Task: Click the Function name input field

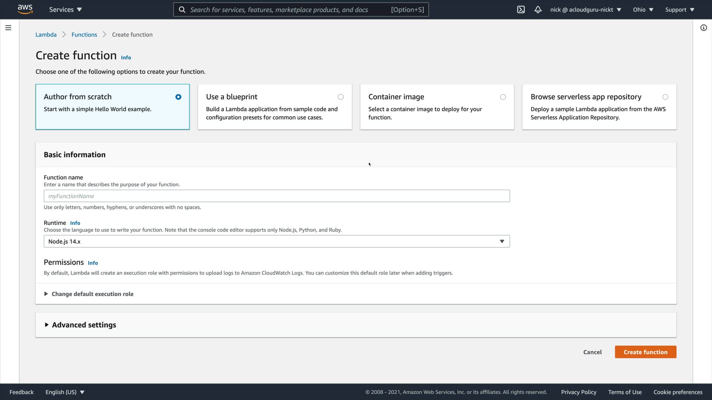Action: coord(277,196)
